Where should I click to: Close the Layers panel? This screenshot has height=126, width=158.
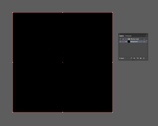pos(120,34)
